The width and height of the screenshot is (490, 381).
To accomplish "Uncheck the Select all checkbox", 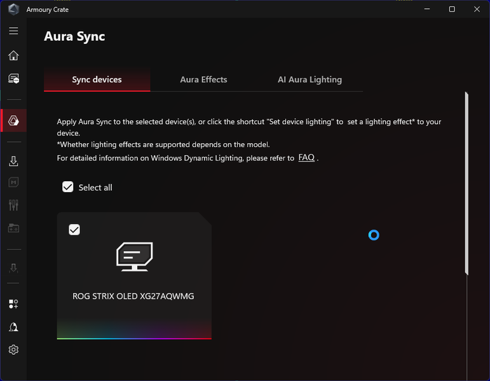I will (68, 187).
